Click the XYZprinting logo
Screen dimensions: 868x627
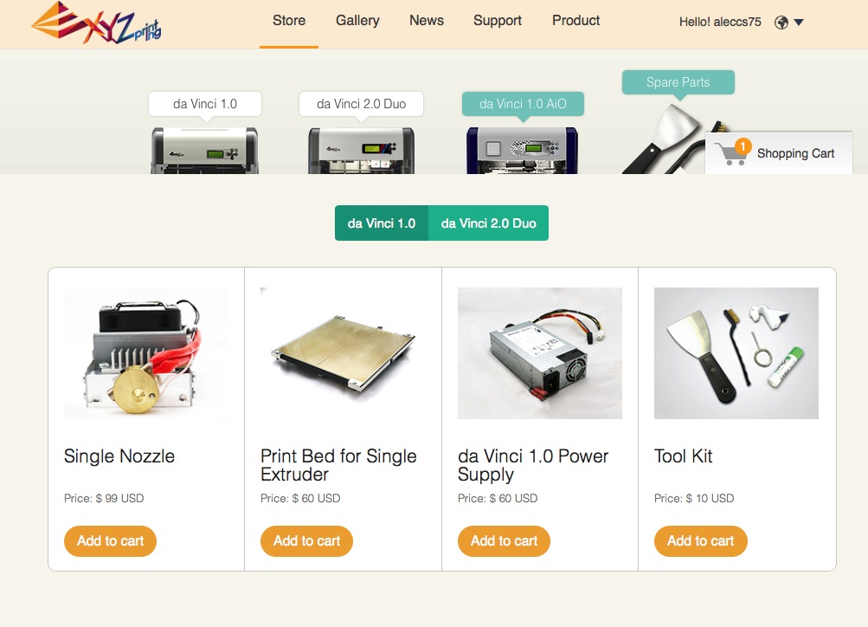click(x=96, y=23)
